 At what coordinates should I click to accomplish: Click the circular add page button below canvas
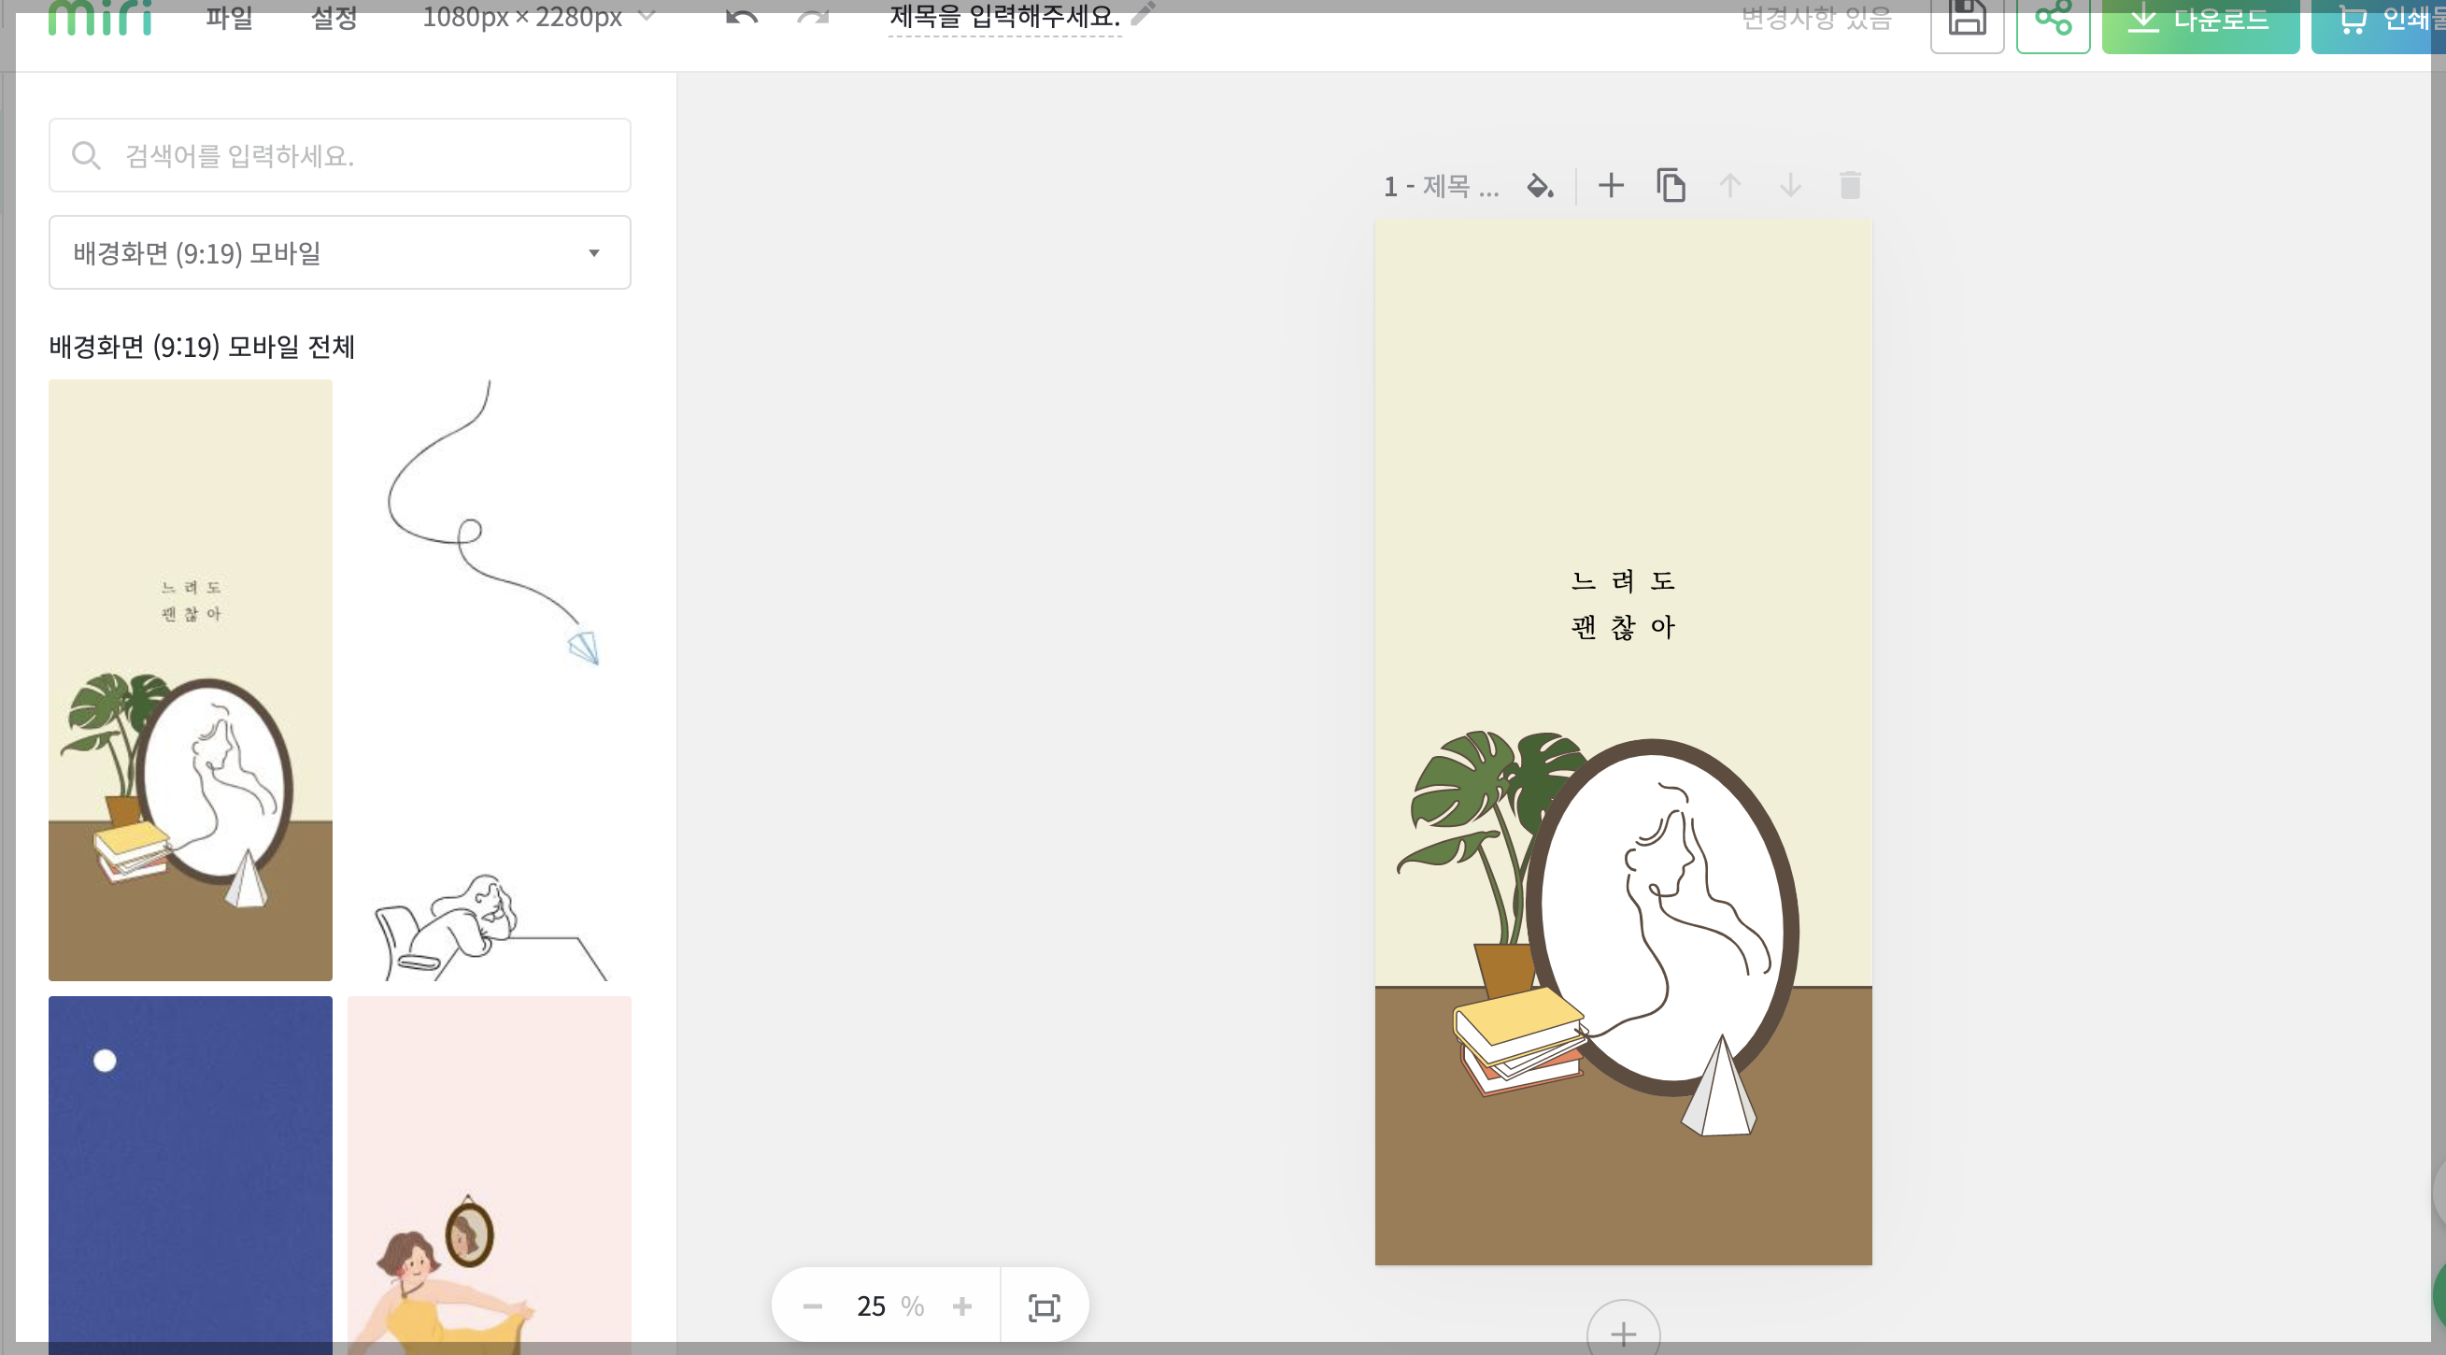[x=1623, y=1332]
